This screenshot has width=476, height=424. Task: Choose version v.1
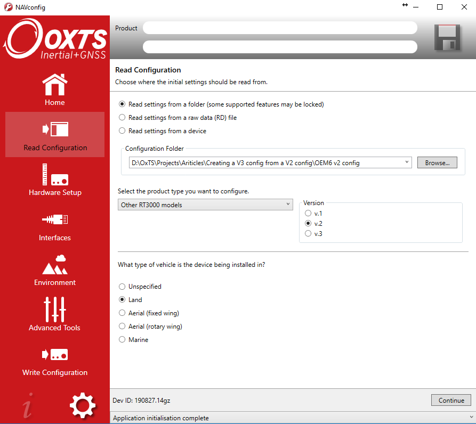(308, 213)
